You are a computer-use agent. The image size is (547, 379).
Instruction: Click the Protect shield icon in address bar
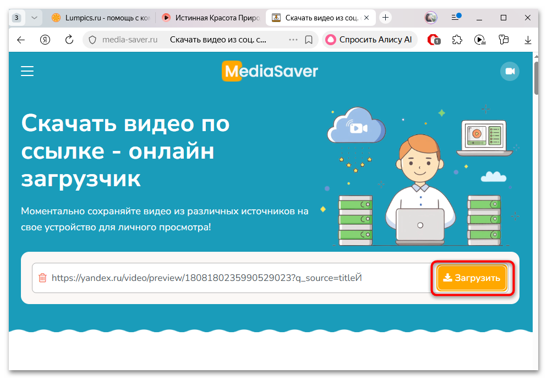click(92, 40)
